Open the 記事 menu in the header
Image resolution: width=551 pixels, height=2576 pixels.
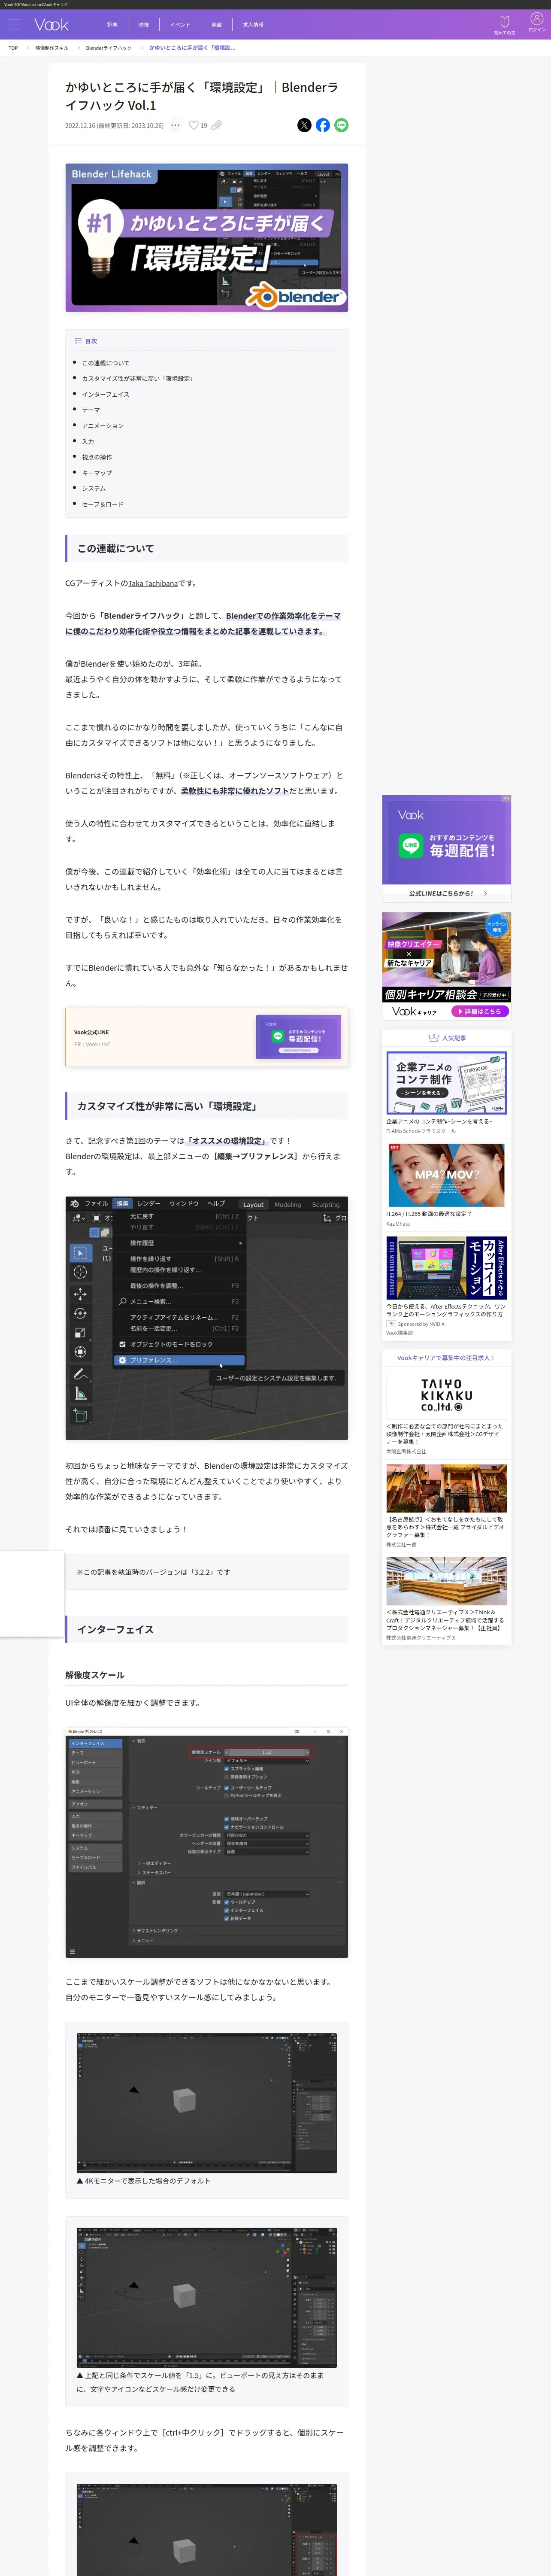[x=112, y=24]
